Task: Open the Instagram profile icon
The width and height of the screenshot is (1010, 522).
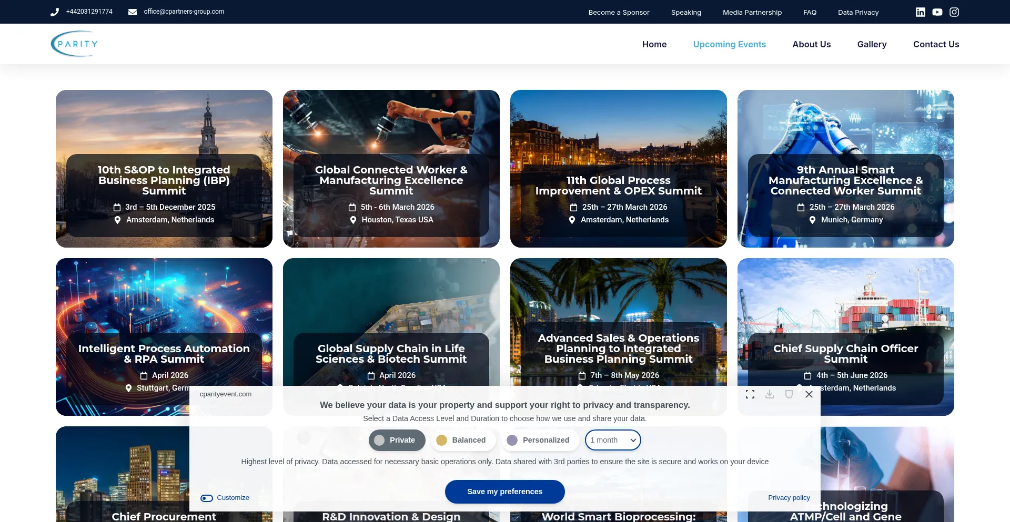Action: tap(954, 12)
